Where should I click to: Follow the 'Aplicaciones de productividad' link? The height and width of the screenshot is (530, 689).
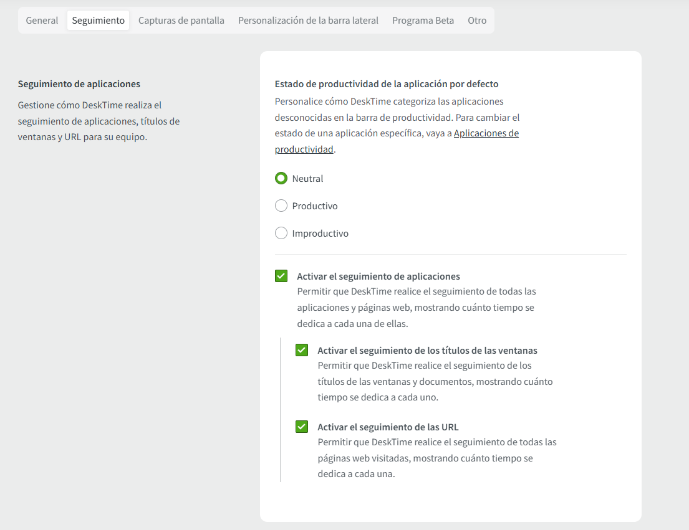486,133
